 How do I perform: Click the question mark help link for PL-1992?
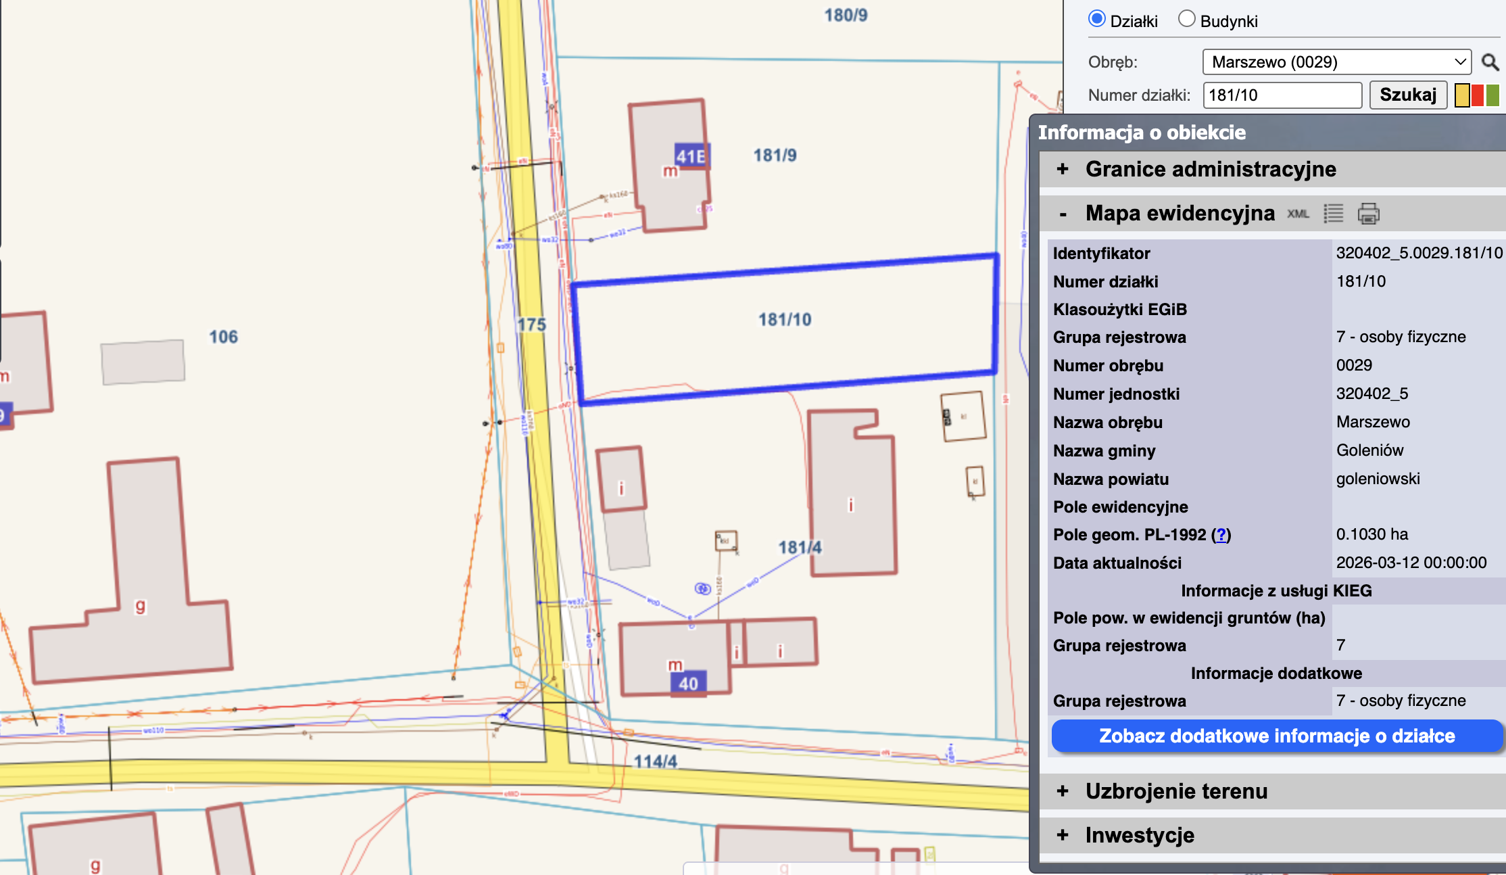pyautogui.click(x=1221, y=535)
